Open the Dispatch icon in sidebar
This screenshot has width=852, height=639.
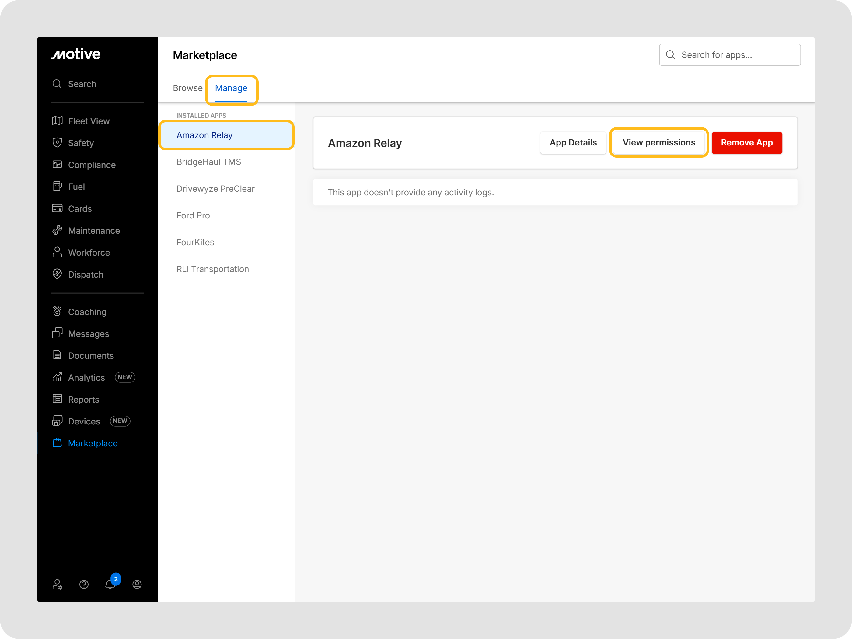coord(57,274)
